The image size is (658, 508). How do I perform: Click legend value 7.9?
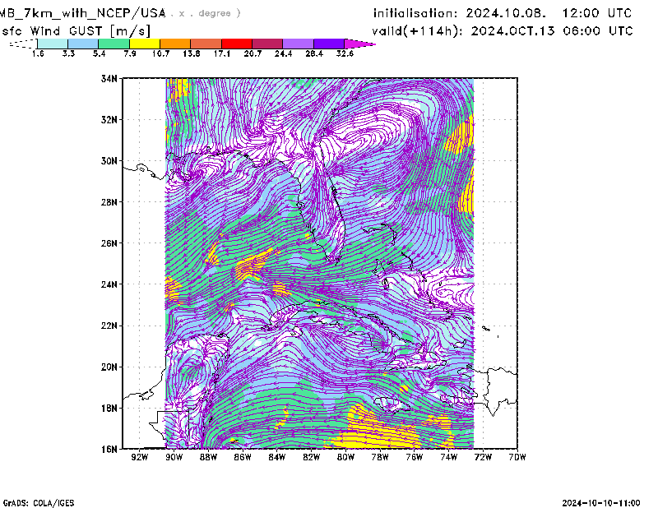click(130, 53)
